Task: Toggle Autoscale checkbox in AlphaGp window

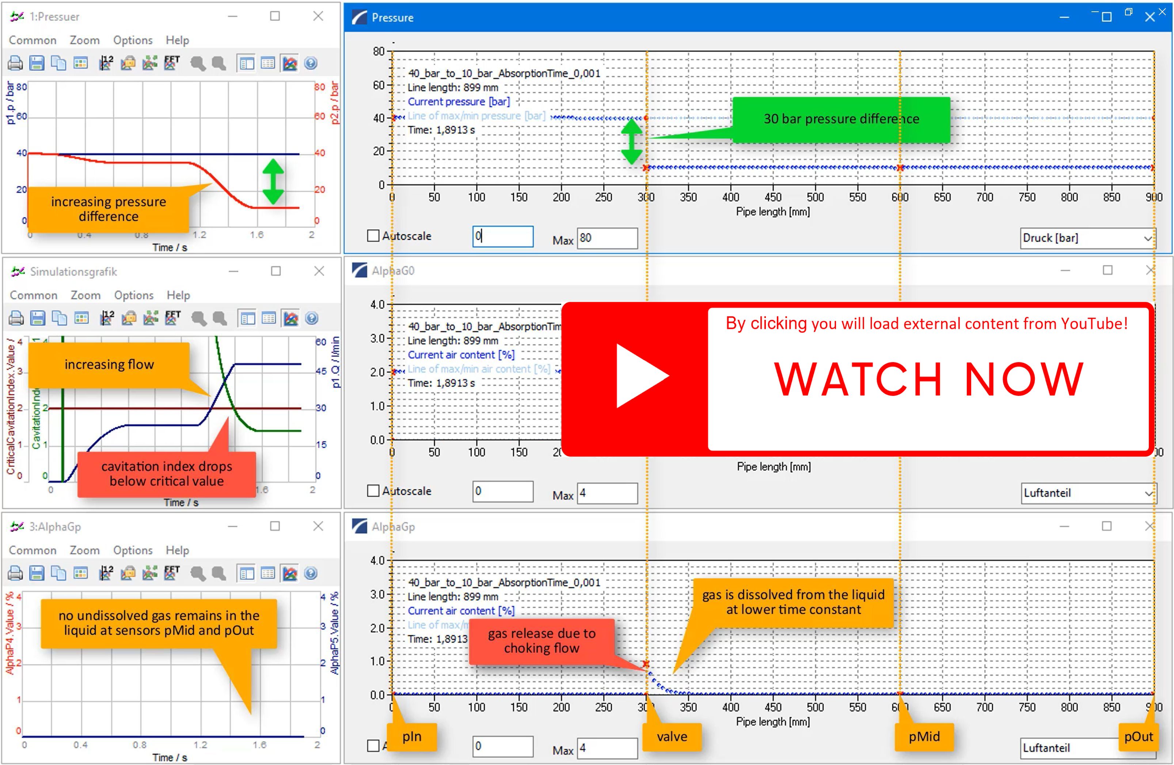Action: click(373, 746)
